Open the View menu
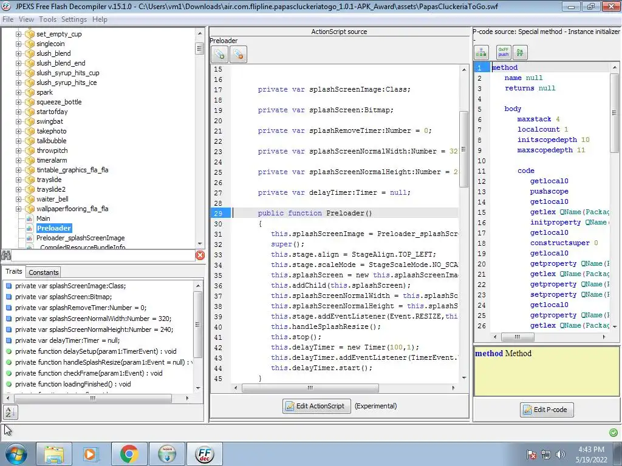622x466 pixels. [x=26, y=19]
